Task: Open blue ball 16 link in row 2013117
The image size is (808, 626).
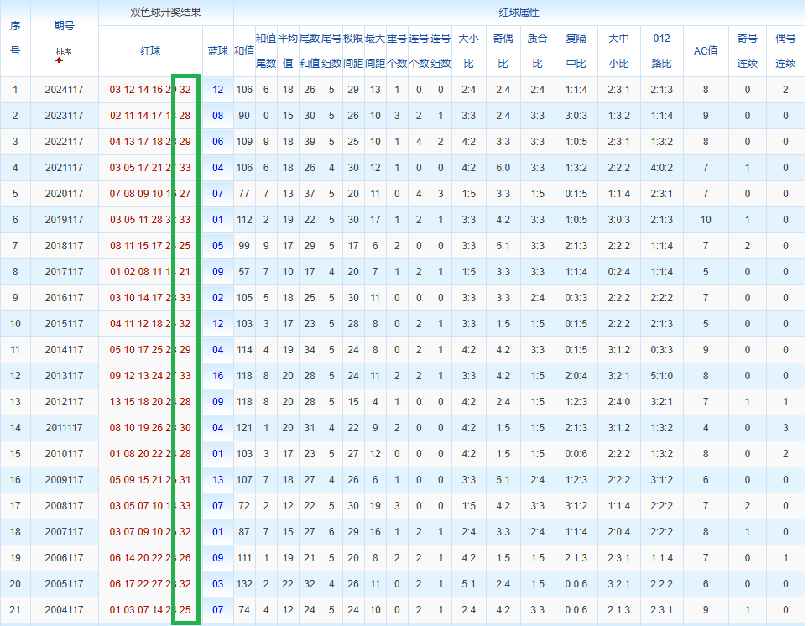Action: pos(218,376)
